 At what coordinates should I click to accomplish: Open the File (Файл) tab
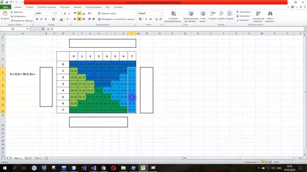5,7
